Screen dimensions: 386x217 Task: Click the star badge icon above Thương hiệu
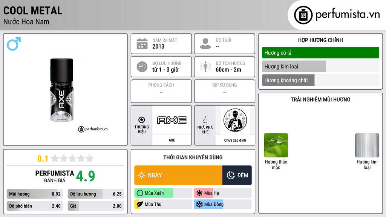(142, 120)
